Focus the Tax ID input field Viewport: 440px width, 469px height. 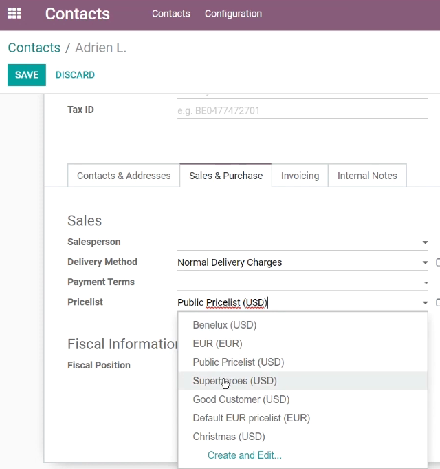pyautogui.click(x=302, y=111)
